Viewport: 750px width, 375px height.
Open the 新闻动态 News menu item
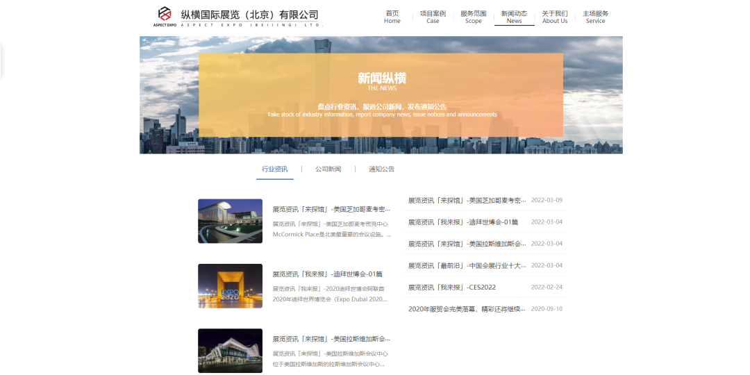(514, 17)
